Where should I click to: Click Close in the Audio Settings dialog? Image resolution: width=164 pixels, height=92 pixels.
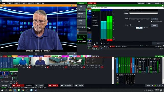[x=158, y=43]
